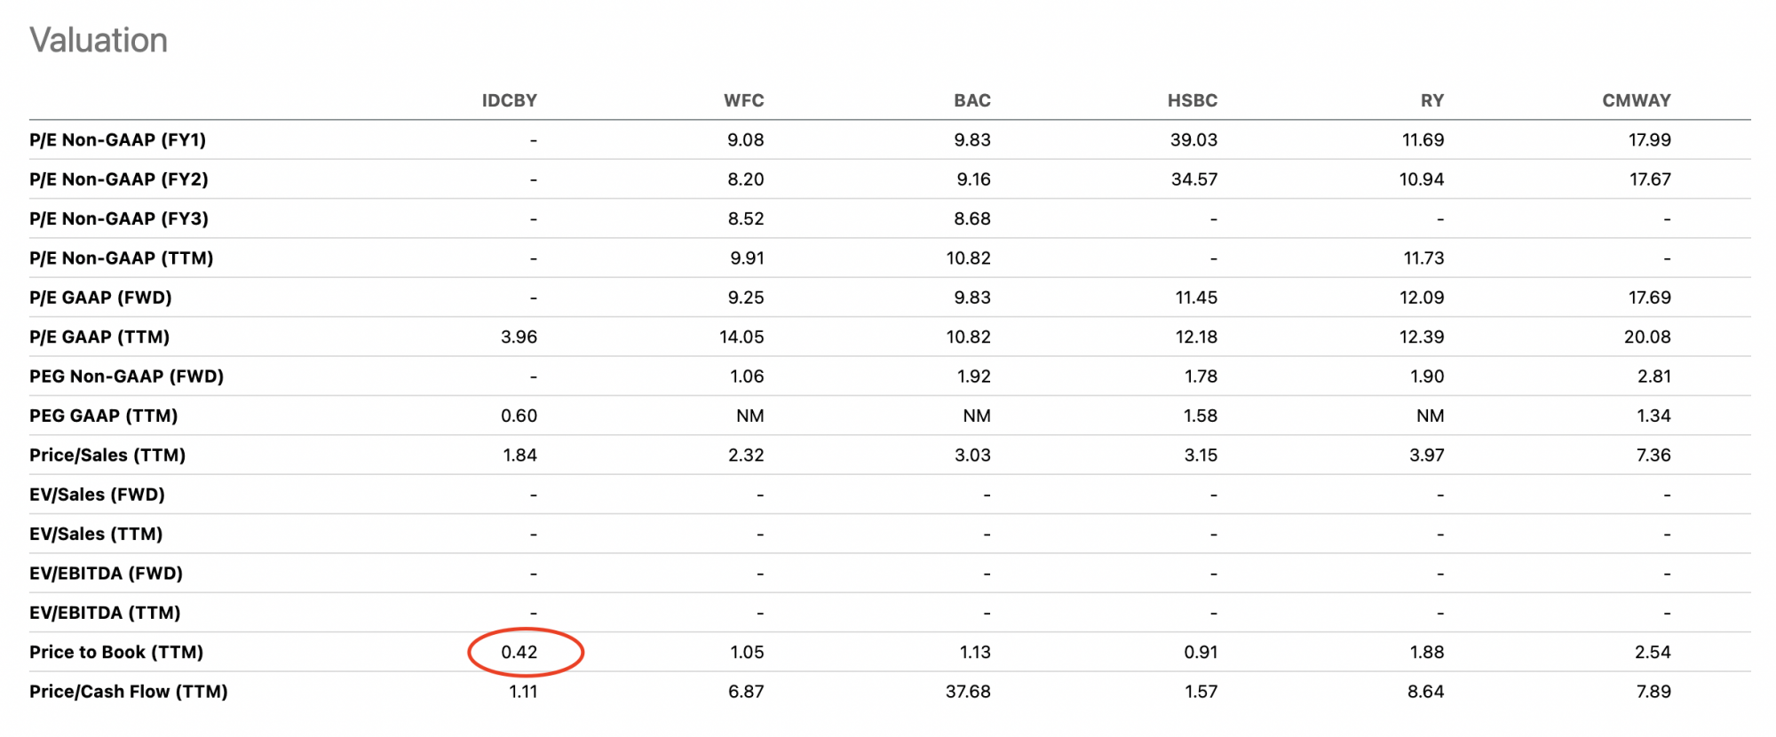Open the WFC ticker column header
Viewport: 1776px width, 737px height.
coord(743,100)
